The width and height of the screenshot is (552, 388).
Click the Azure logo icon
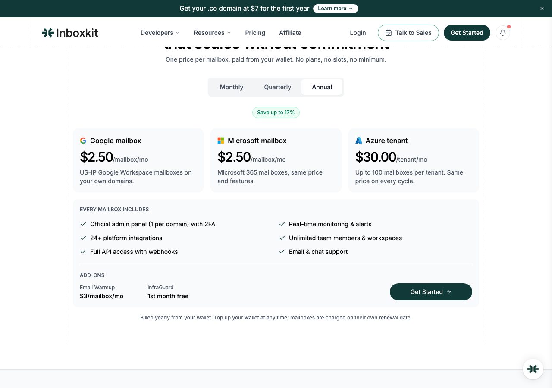coord(359,141)
